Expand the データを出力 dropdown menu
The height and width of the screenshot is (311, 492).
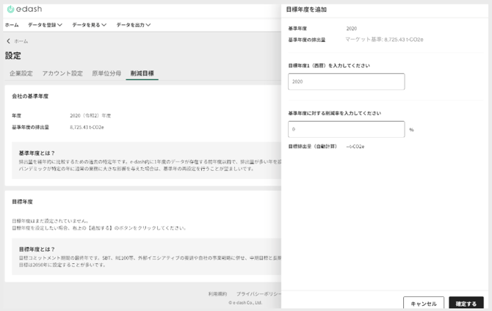tap(134, 25)
